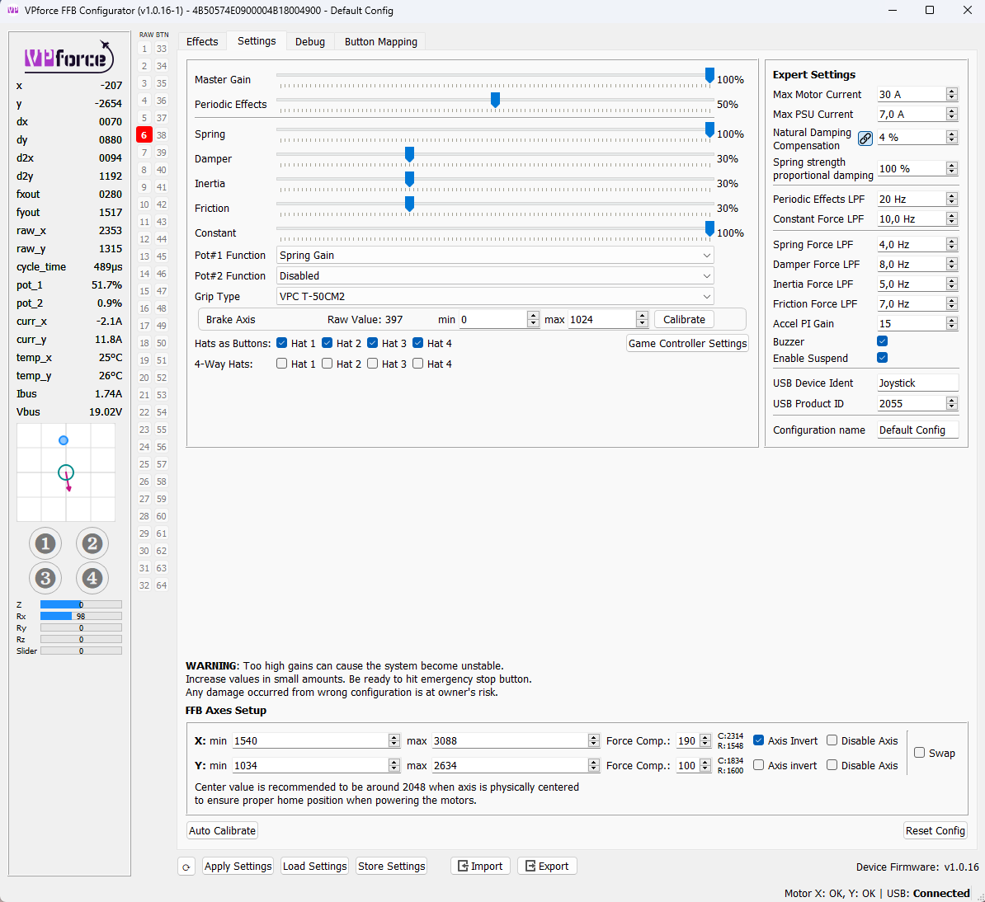Screen dimensions: 985x902
Task: Open Grip Type dropdown
Action: (495, 296)
